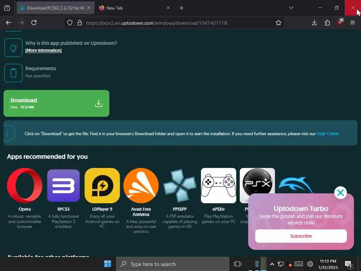The image size is (361, 271).
Task: Open network status tray icon
Action: (281, 264)
